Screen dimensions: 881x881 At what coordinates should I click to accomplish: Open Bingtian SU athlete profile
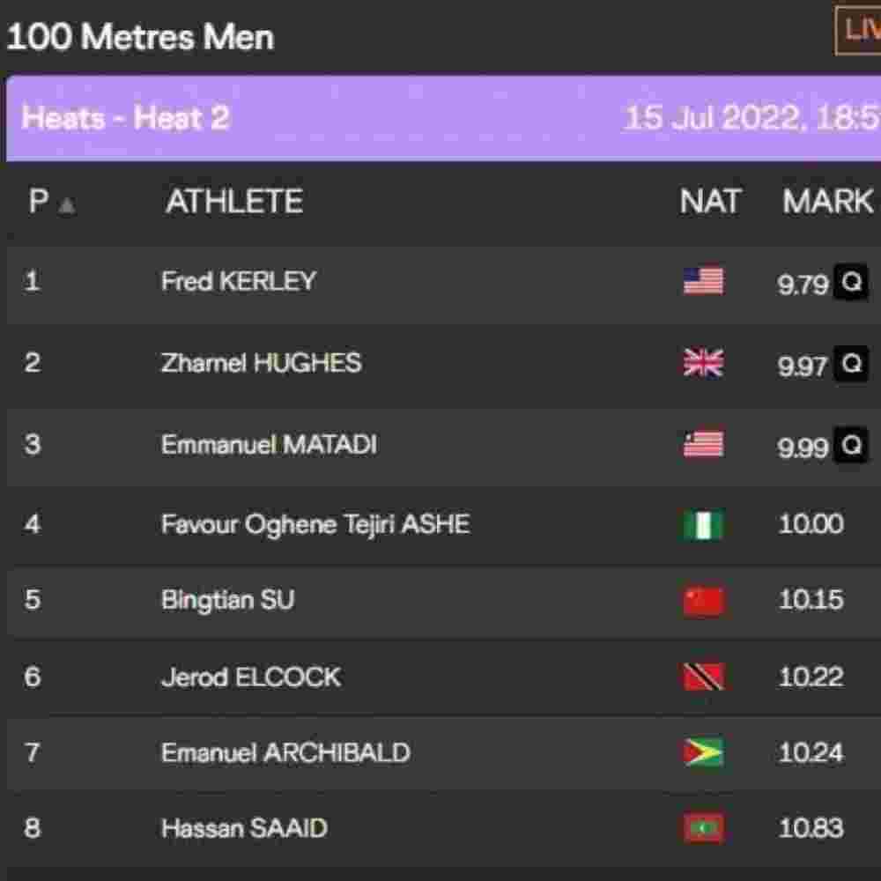point(227,600)
